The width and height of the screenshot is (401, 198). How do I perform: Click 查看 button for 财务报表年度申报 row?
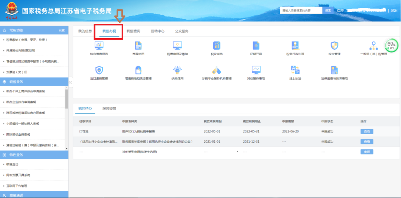coord(367,142)
